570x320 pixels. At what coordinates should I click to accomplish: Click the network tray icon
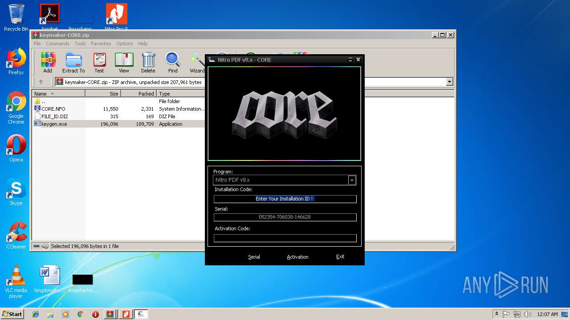pos(517,314)
